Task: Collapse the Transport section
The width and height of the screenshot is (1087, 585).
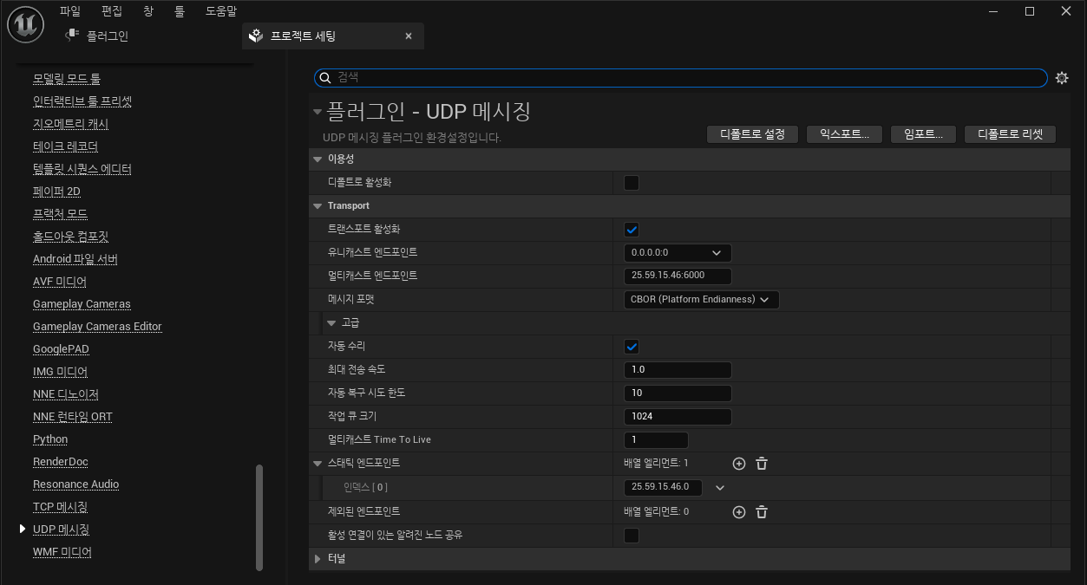Action: 318,206
